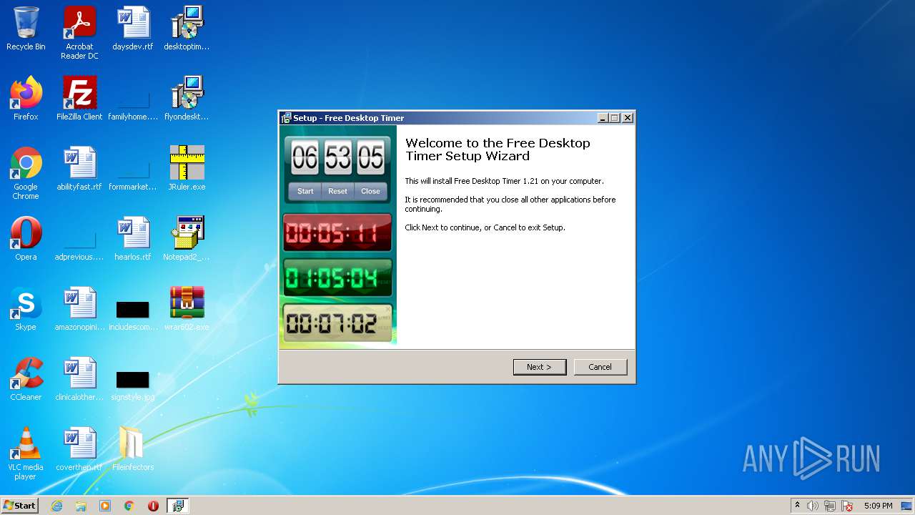
Task: Click the green 01:05:04 timer image
Action: pyautogui.click(x=337, y=278)
